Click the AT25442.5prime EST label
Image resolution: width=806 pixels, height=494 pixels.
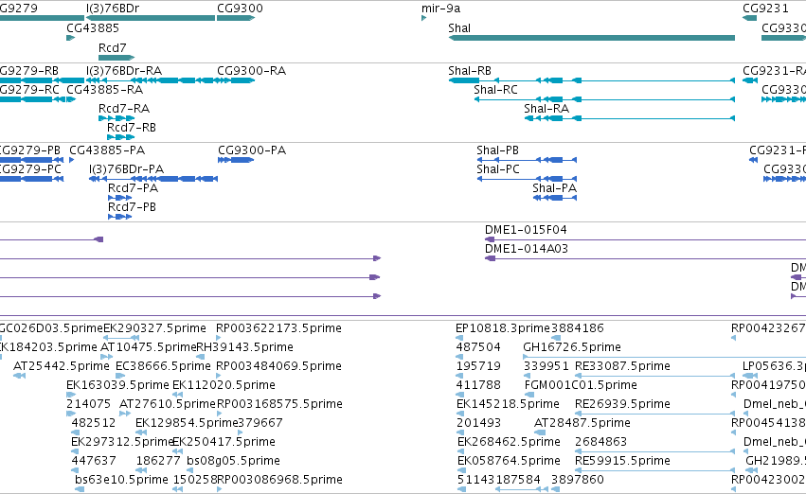click(62, 366)
